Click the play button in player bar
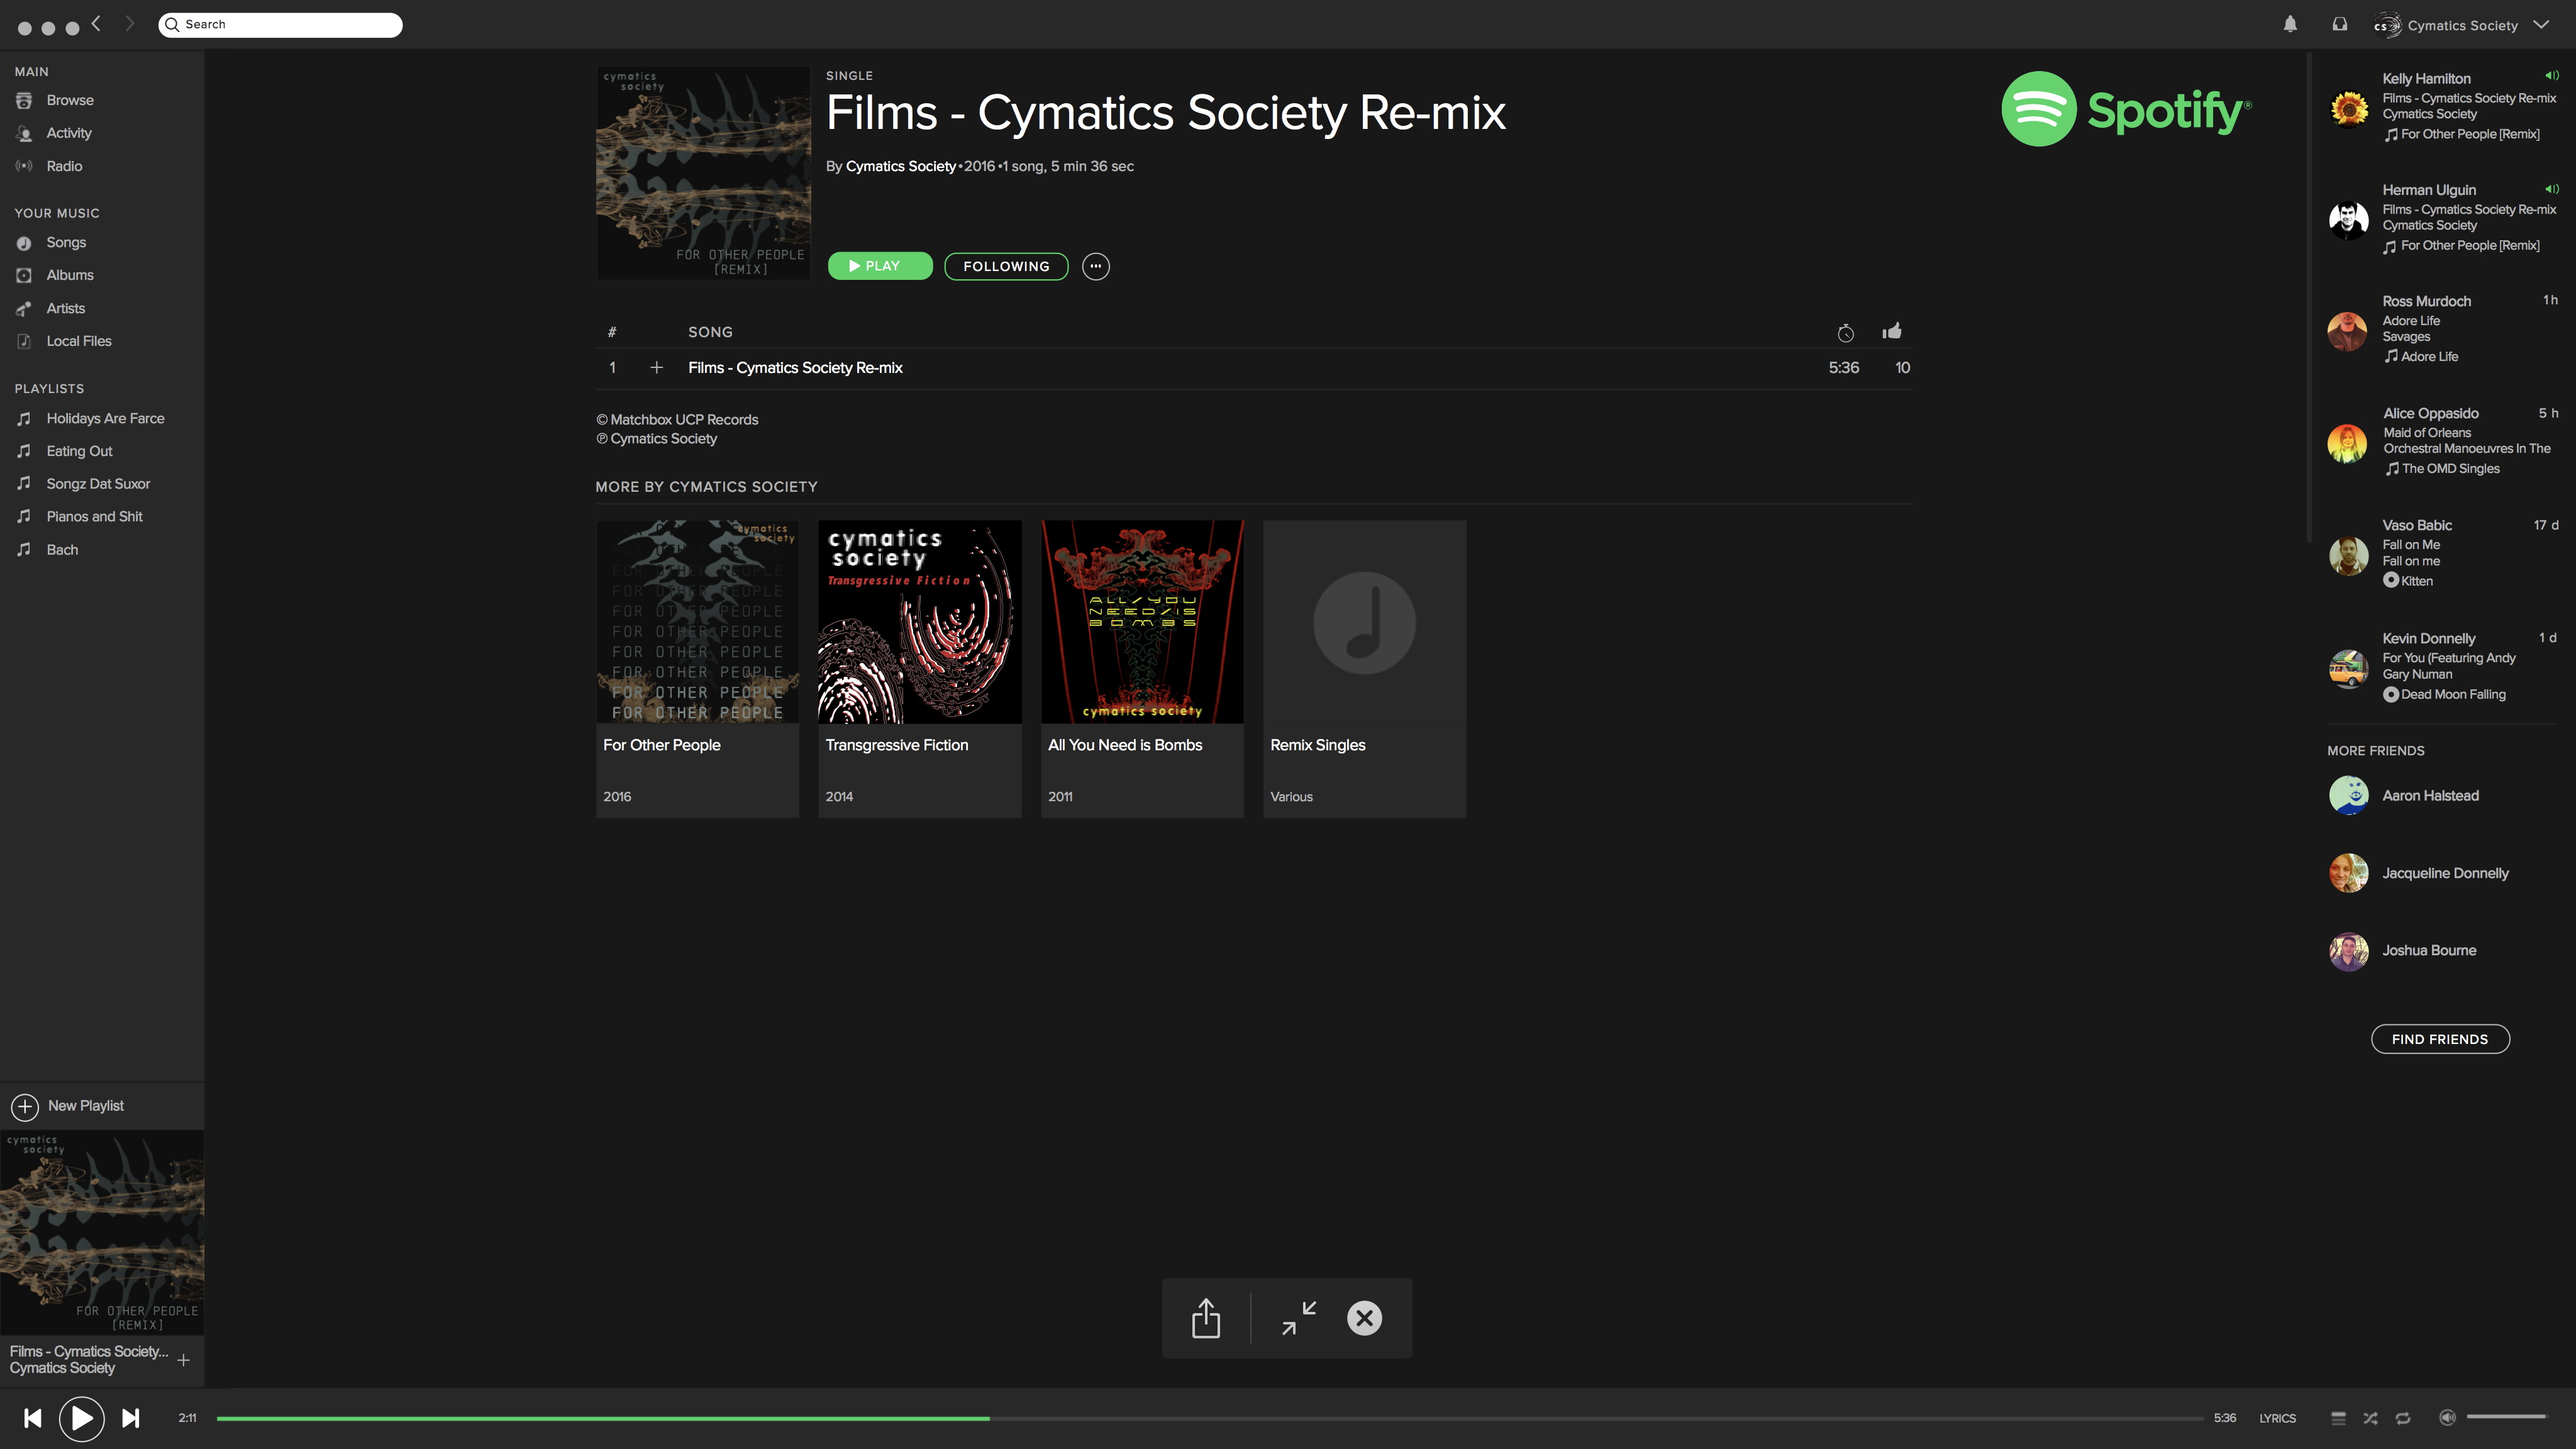This screenshot has width=2576, height=1449. [x=81, y=1418]
